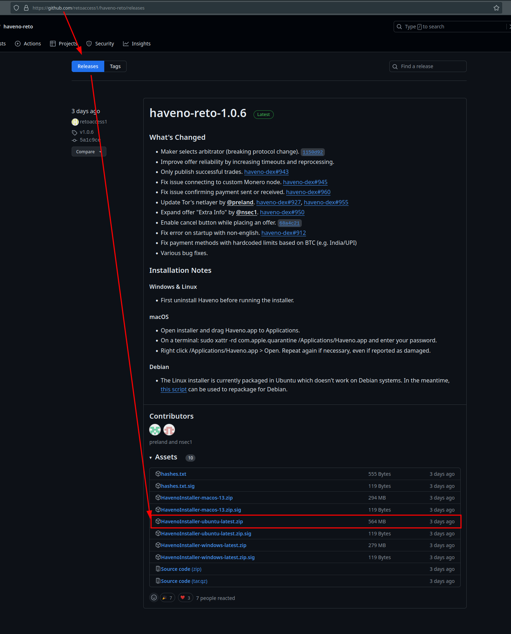Screen dimensions: 511x634
Task: Open the @nsec1 mention
Action: [x=246, y=212]
